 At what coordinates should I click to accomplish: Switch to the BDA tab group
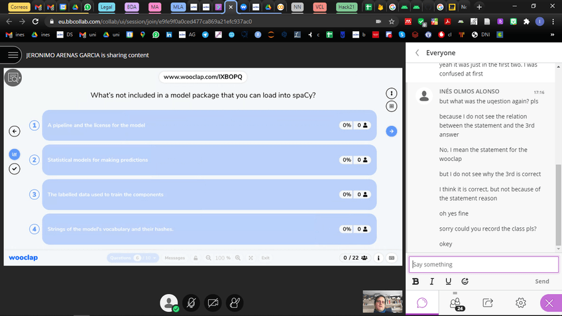click(x=131, y=7)
